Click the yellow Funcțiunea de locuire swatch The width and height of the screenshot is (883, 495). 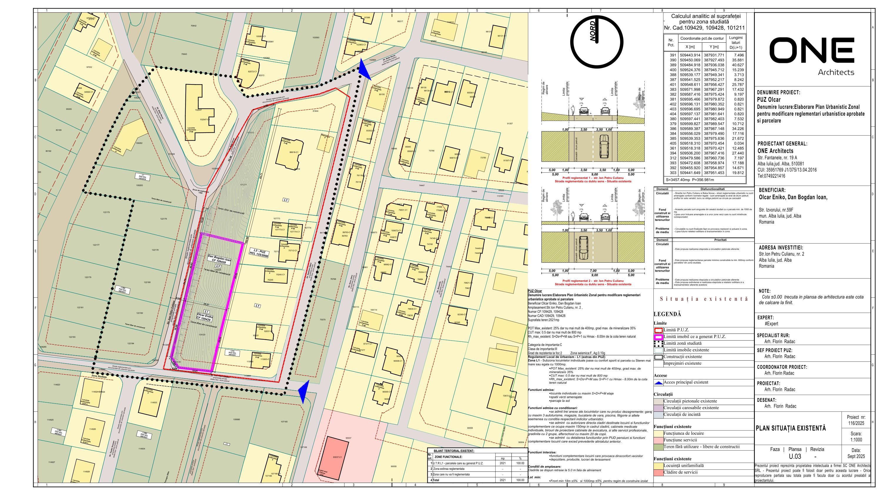point(658,433)
